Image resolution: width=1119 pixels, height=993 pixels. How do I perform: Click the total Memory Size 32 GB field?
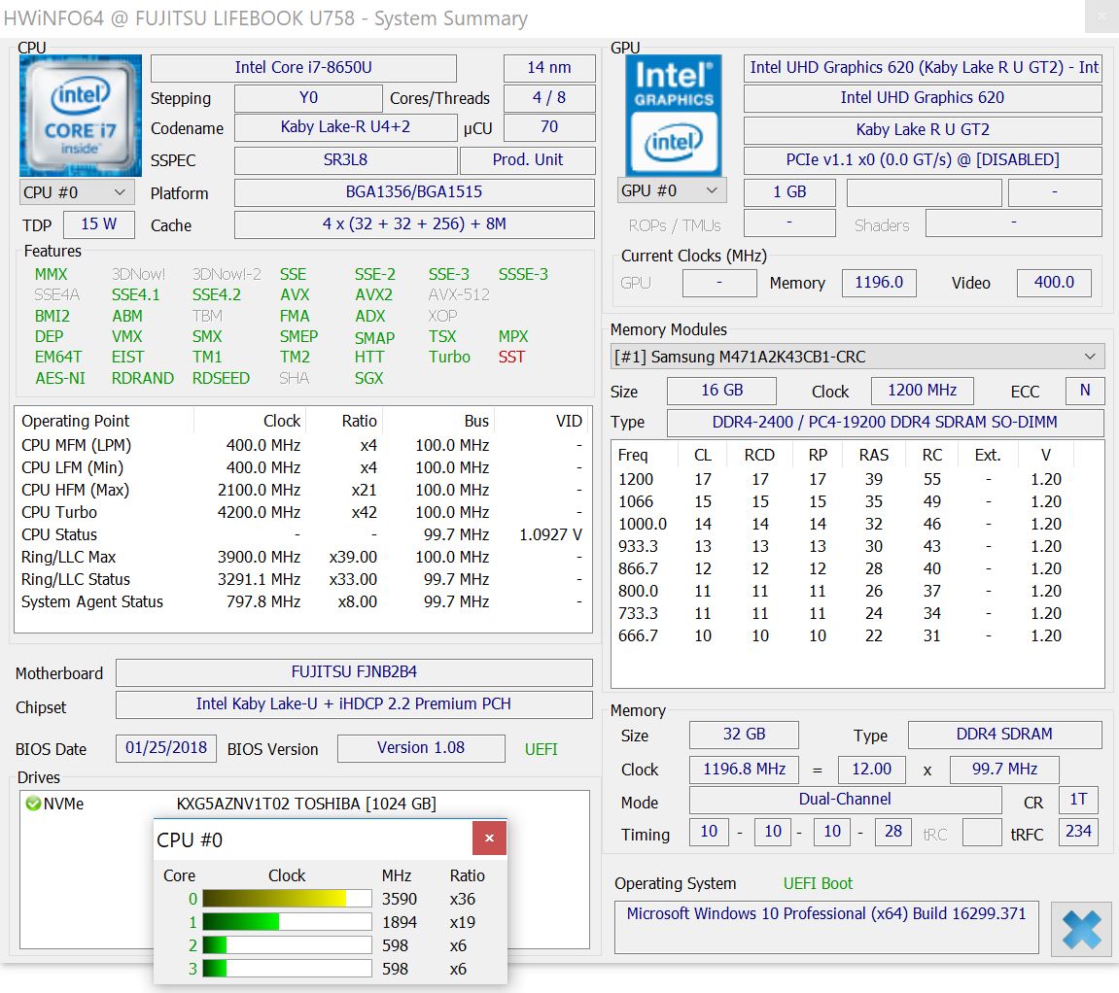744,735
